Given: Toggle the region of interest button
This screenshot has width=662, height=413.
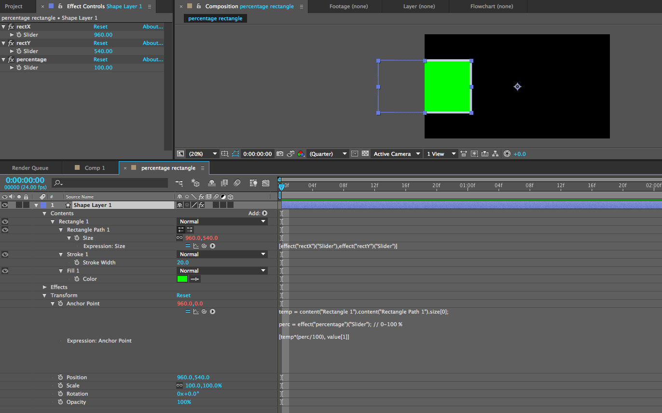Looking at the screenshot, I should coord(355,154).
